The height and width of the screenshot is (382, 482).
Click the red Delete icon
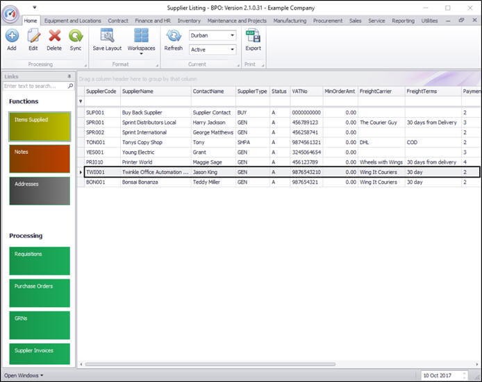[x=54, y=36]
